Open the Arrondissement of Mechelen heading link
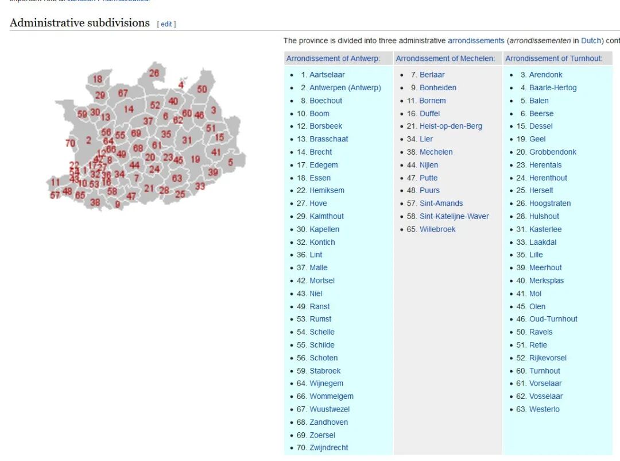This screenshot has height=461, width=620. pos(445,59)
